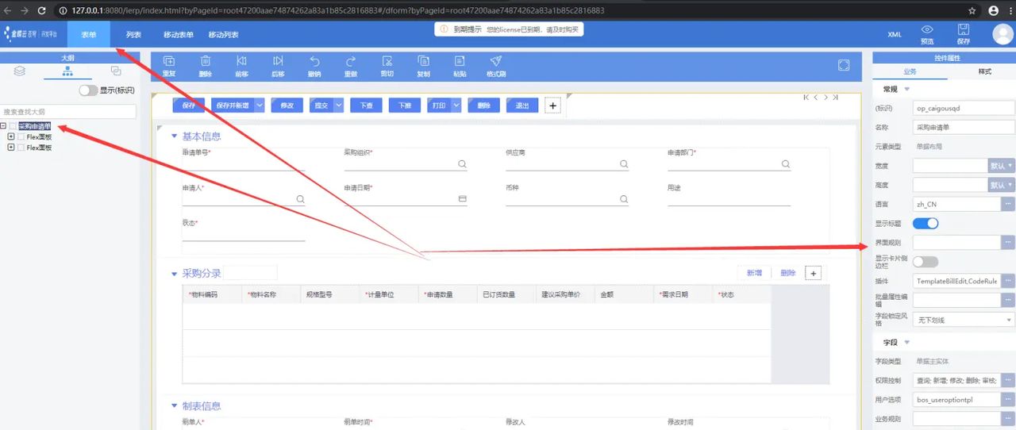Image resolution: width=1016 pixels, height=430 pixels.
Task: Open the 高度 unit 默认 dropdown
Action: click(x=1001, y=185)
